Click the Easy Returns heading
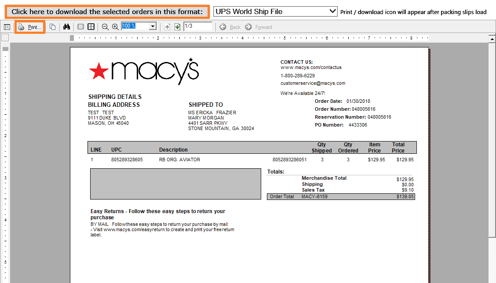496x283 pixels. (x=158, y=214)
